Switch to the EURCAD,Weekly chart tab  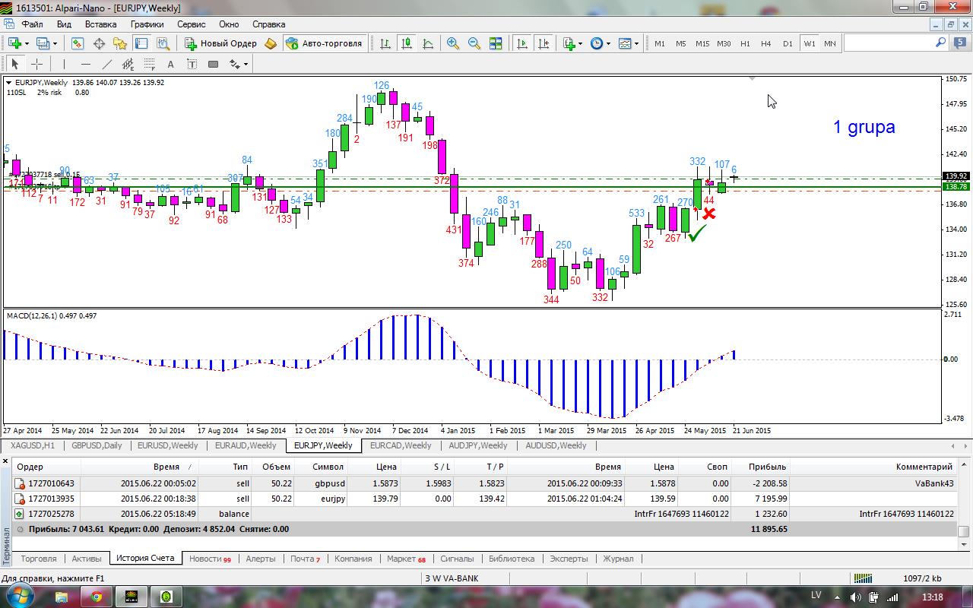coord(401,445)
